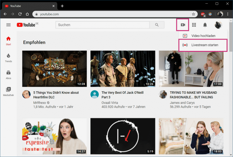Go to Abos subscriptions in sidebar
Screen dimensions: 233x157
tap(8, 74)
